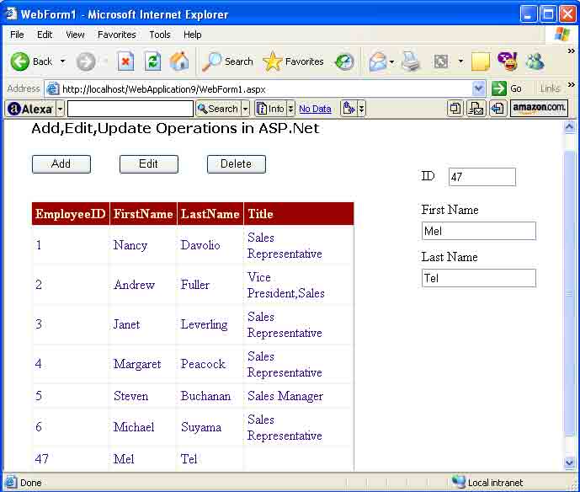
Task: Click the grey Forward arrow button
Action: (x=86, y=61)
